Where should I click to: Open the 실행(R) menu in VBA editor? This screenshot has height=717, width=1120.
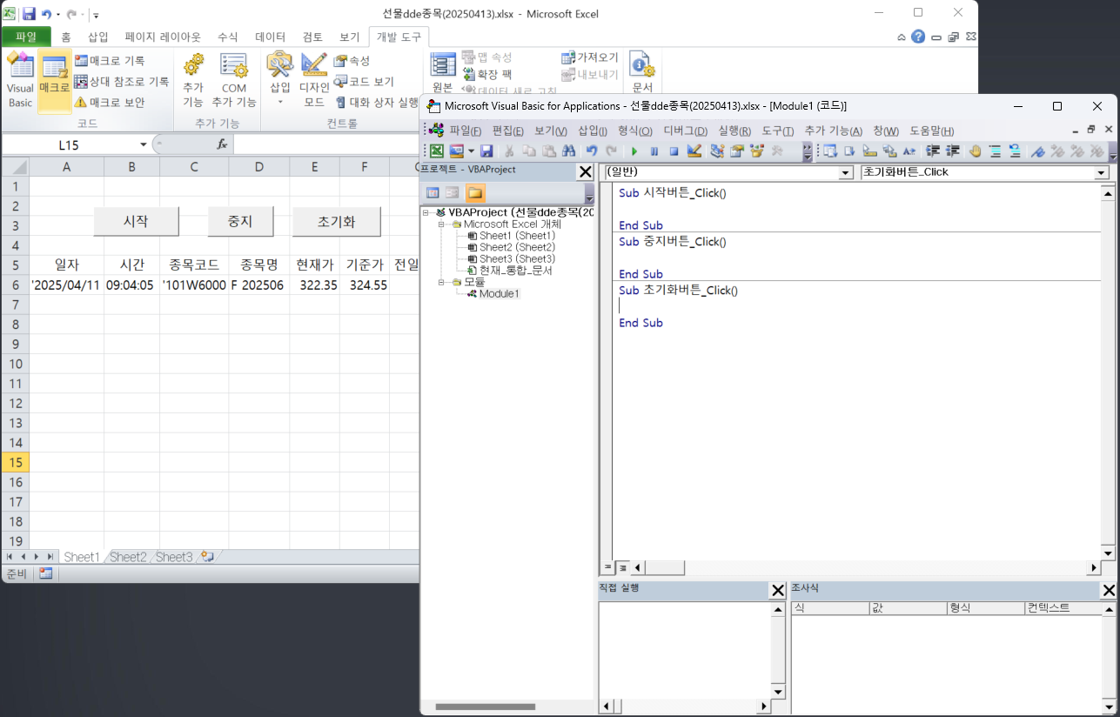734,131
